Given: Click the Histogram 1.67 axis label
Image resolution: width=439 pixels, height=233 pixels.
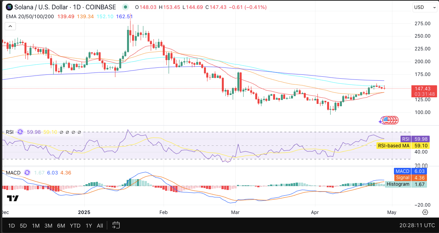Looking at the screenshot, I should coord(406,185).
